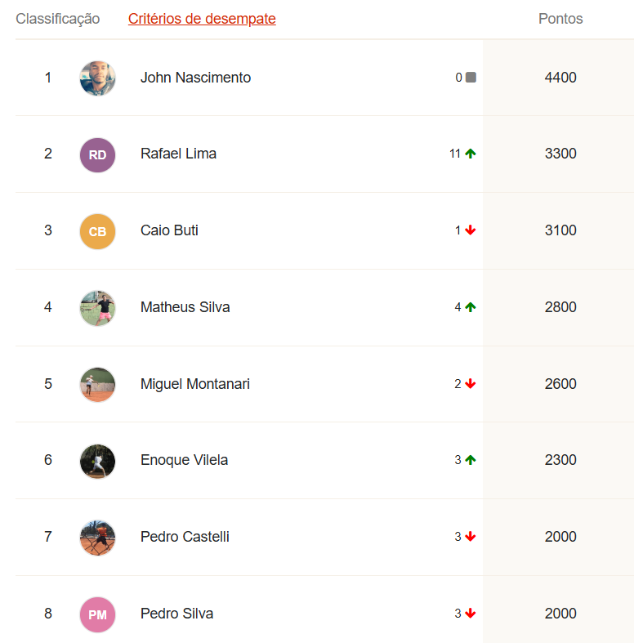
Task: Click the green up arrow for Matheus Silva
Action: point(471,306)
